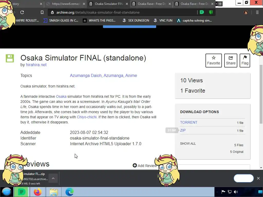Launch Microsoft Edge from the taskbar

tap(69, 192)
